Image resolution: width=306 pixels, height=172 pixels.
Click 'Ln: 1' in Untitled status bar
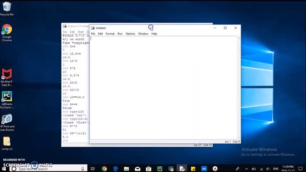228,141
